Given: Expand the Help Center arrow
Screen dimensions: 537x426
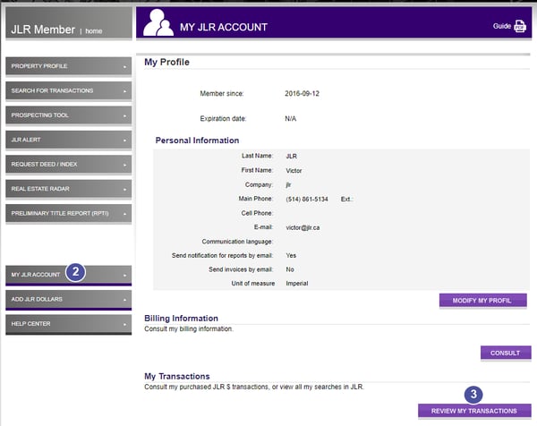Looking at the screenshot, I should (x=124, y=325).
